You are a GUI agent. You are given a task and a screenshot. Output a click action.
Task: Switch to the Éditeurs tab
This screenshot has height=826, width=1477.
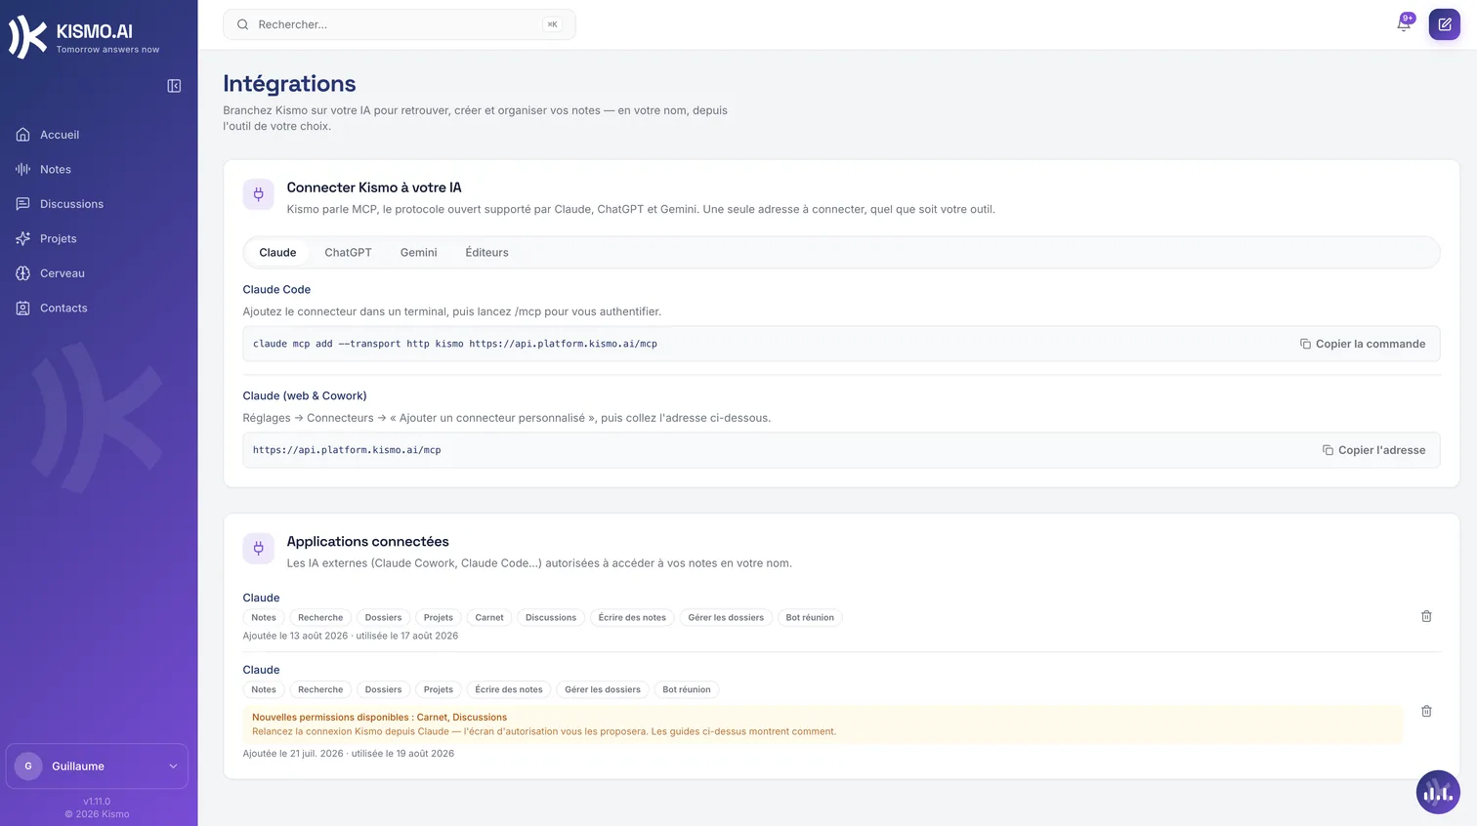pyautogui.click(x=486, y=252)
